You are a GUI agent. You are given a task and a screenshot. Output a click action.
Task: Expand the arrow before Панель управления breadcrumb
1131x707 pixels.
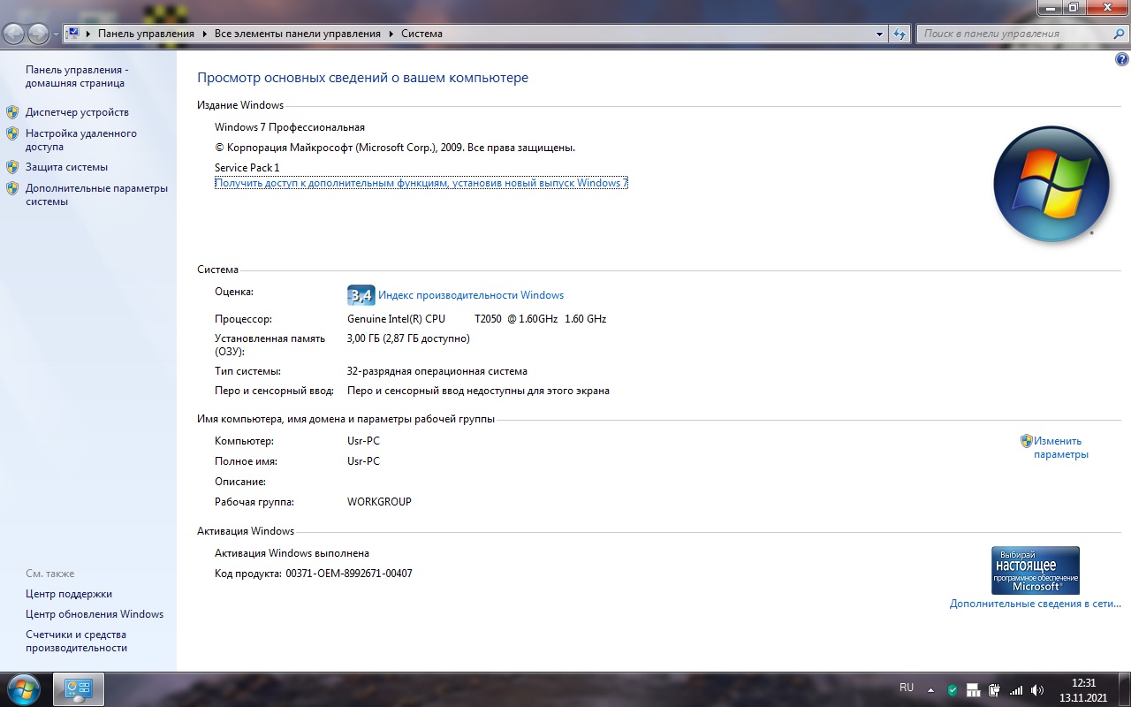click(x=88, y=34)
